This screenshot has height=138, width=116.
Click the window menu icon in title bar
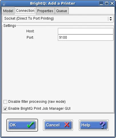(x=4, y=3)
